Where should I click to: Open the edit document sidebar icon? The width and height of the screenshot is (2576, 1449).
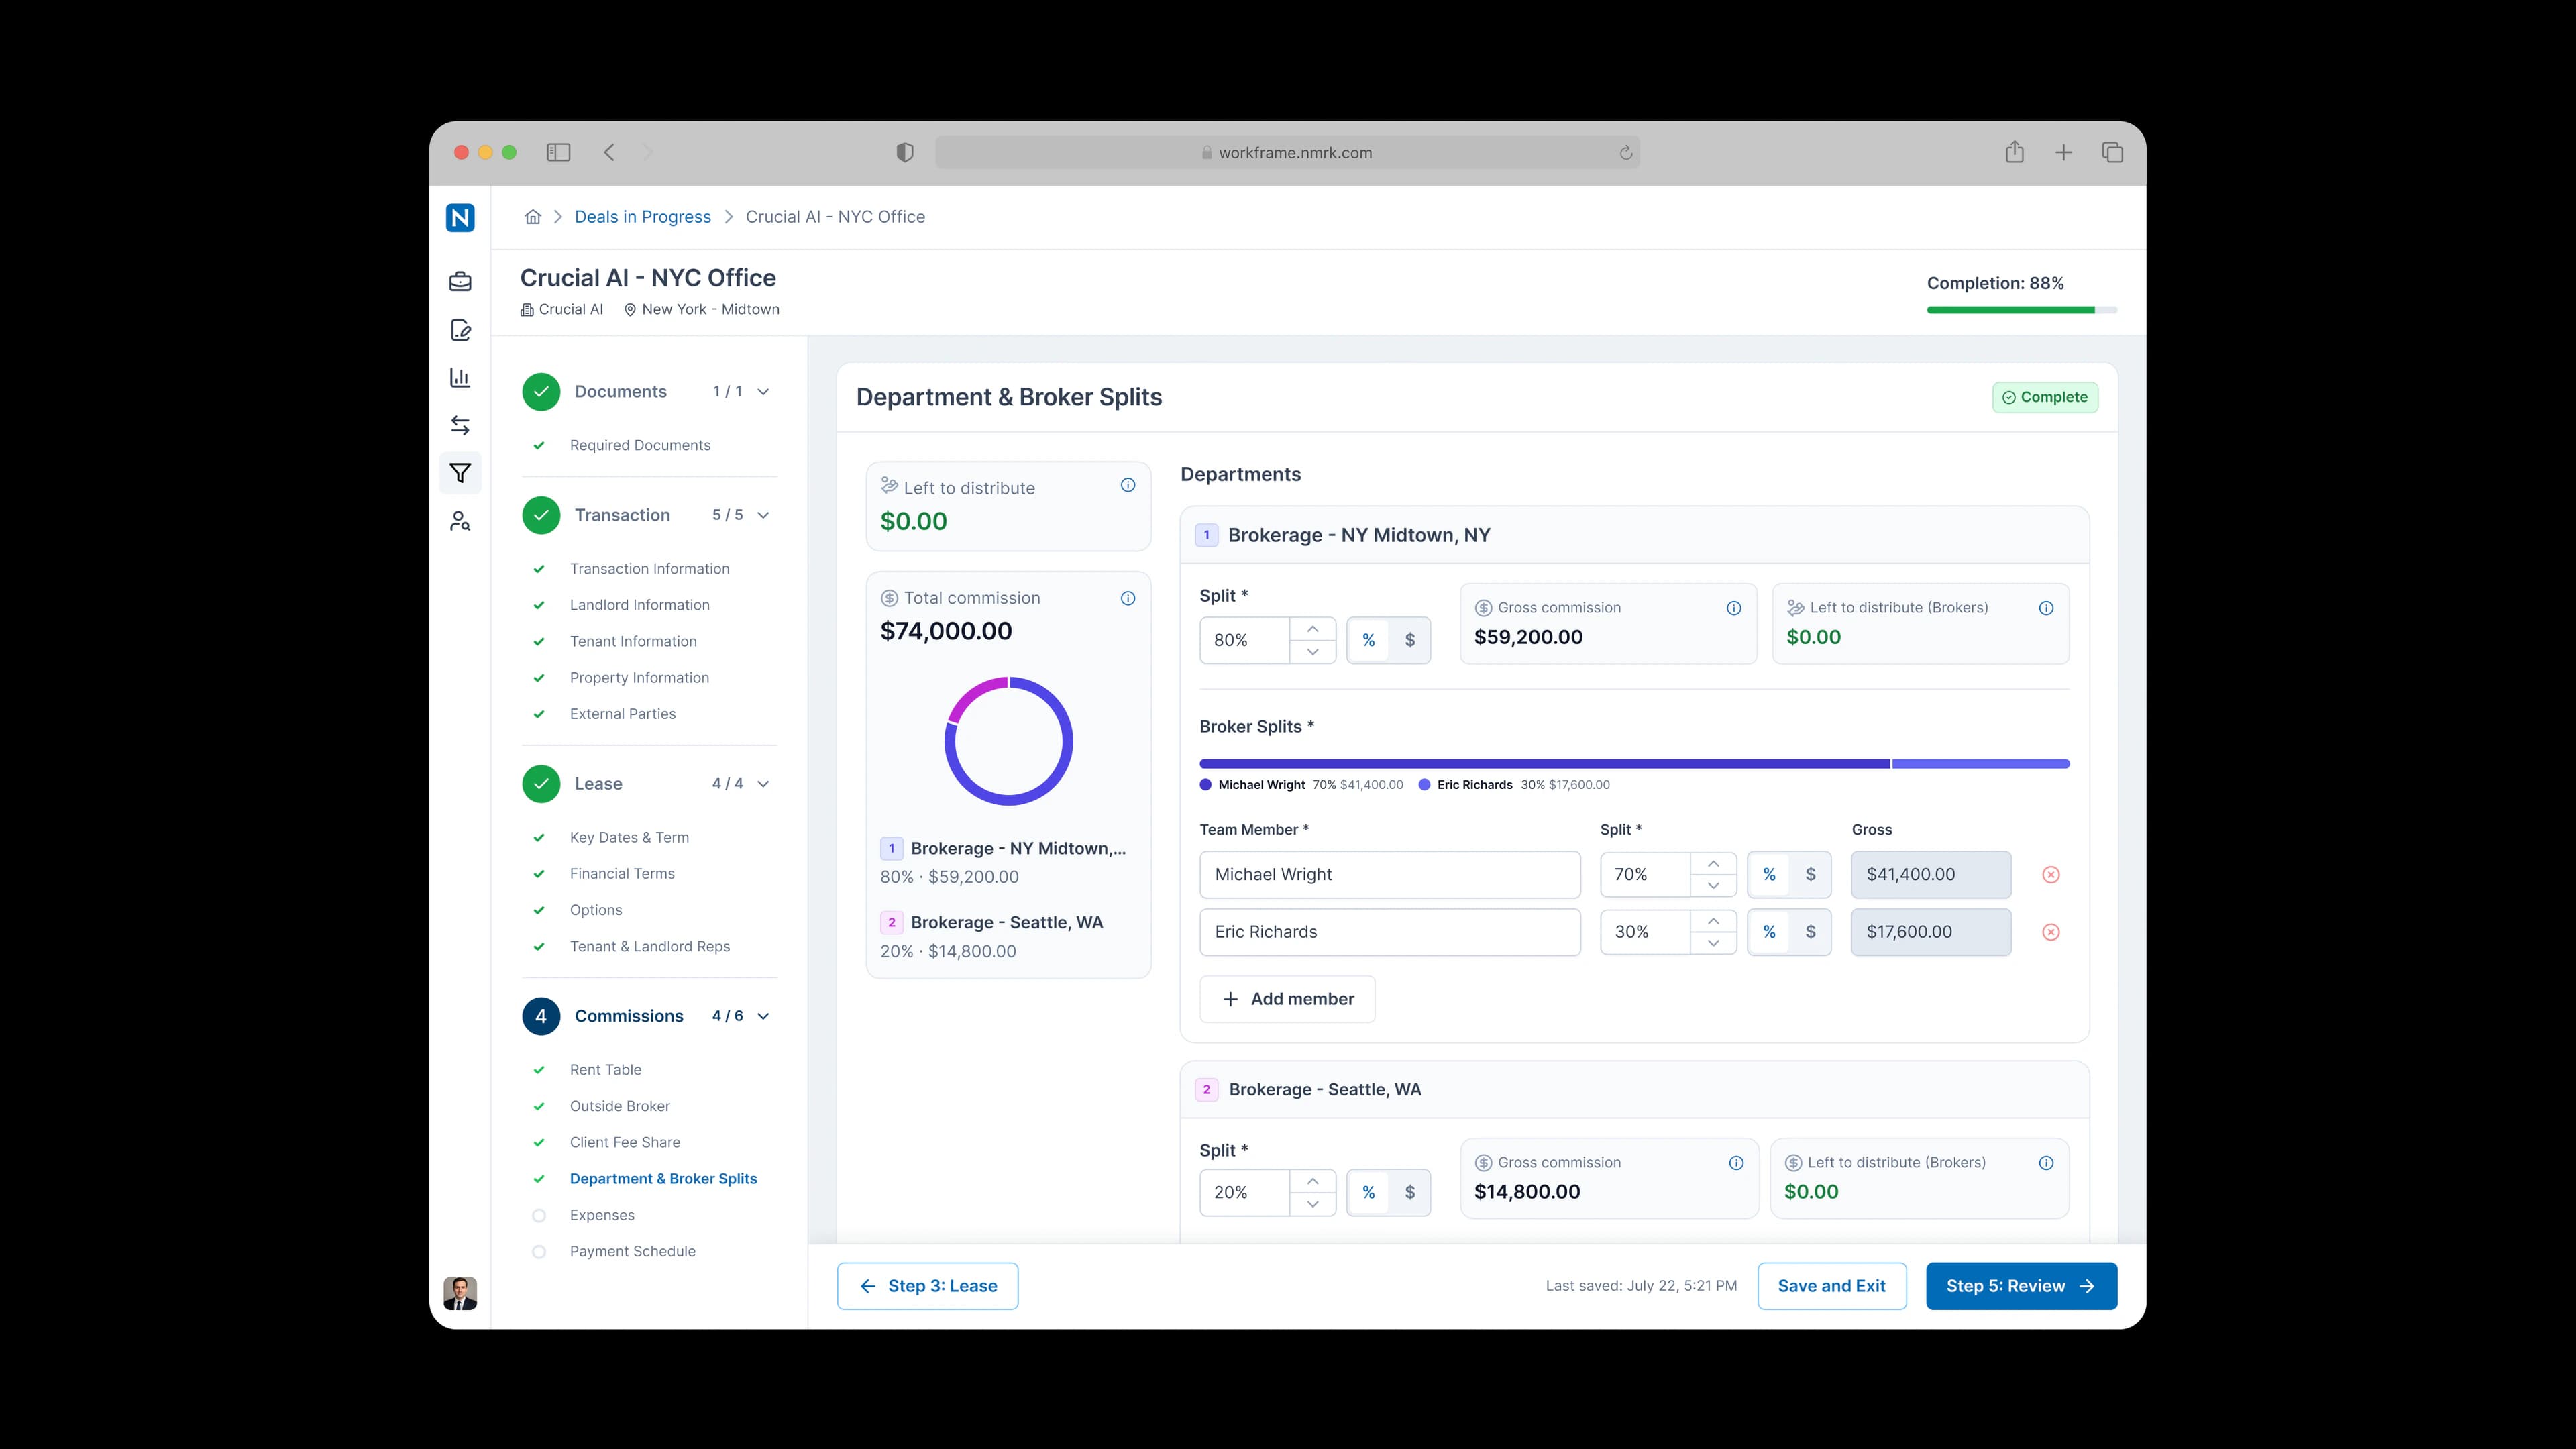[x=460, y=330]
